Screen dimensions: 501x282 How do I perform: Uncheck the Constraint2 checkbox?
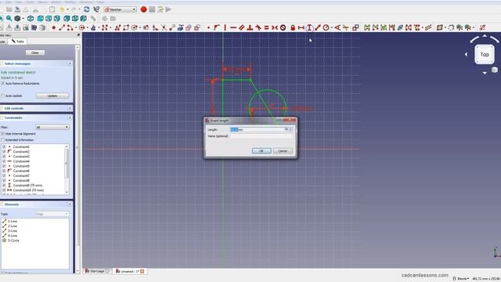click(4, 151)
